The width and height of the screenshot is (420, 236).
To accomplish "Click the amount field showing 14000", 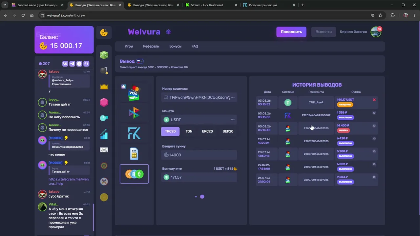I will pos(199,155).
